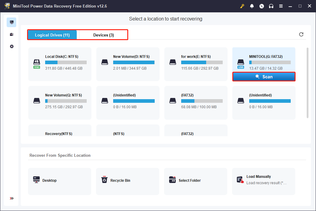Click the 68.08 MB / 100.00 MB text
Viewport: 316px width, 211px height.
click(x=199, y=107)
